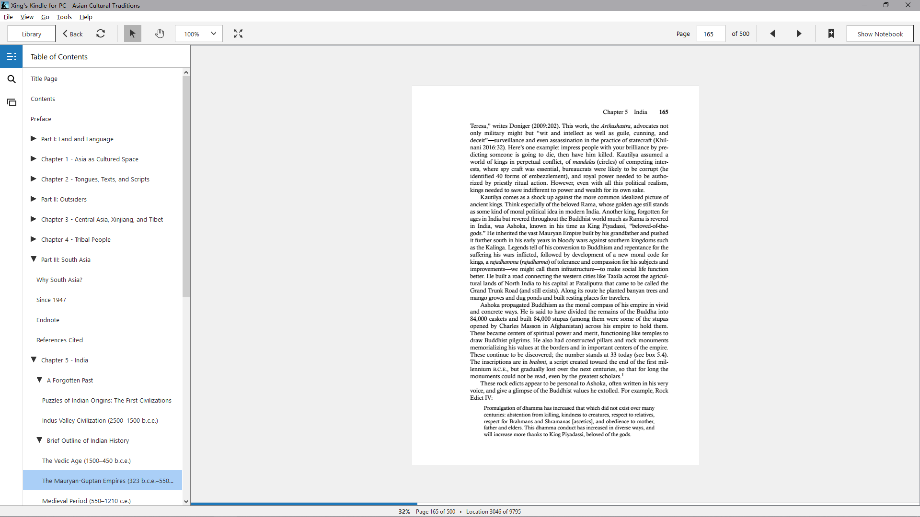The image size is (920, 517).
Task: Collapse Chapter 5 - India
Action: click(34, 360)
